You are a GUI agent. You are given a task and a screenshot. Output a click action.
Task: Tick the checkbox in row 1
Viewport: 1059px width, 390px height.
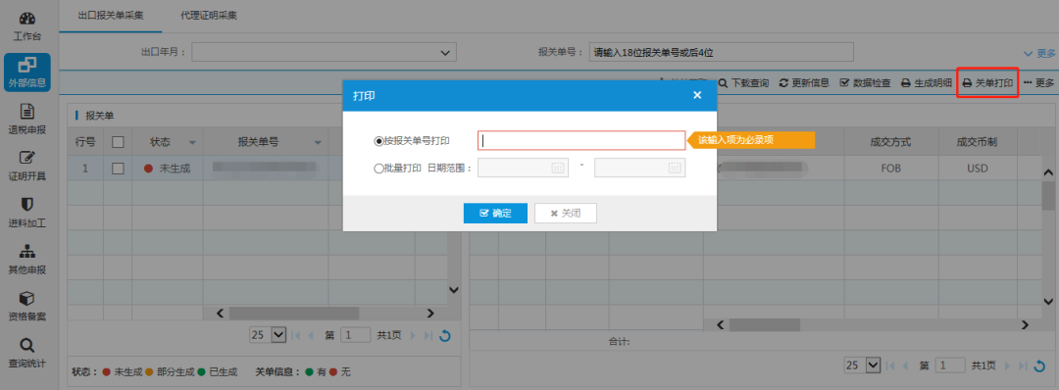pyautogui.click(x=118, y=169)
